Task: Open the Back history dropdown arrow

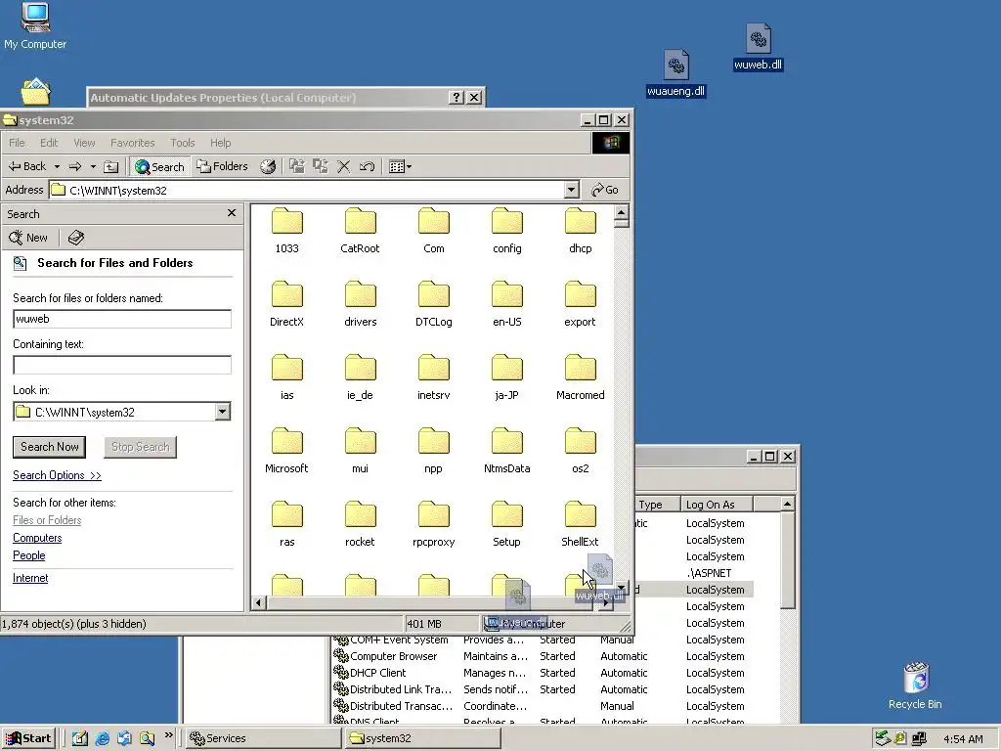Action: pyautogui.click(x=57, y=166)
